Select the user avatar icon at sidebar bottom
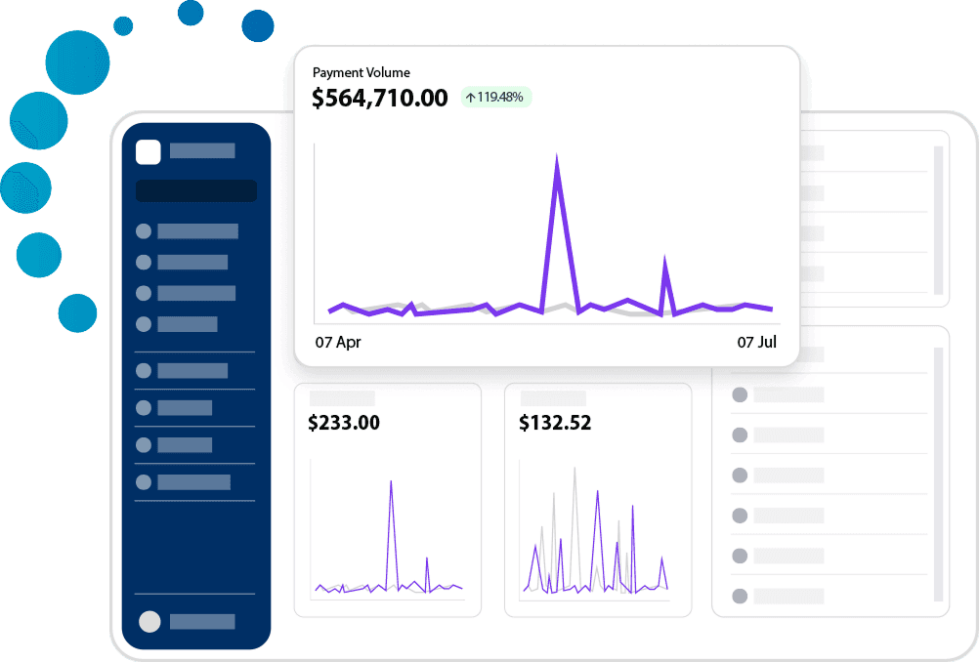Image resolution: width=979 pixels, height=662 pixels. pyautogui.click(x=151, y=621)
